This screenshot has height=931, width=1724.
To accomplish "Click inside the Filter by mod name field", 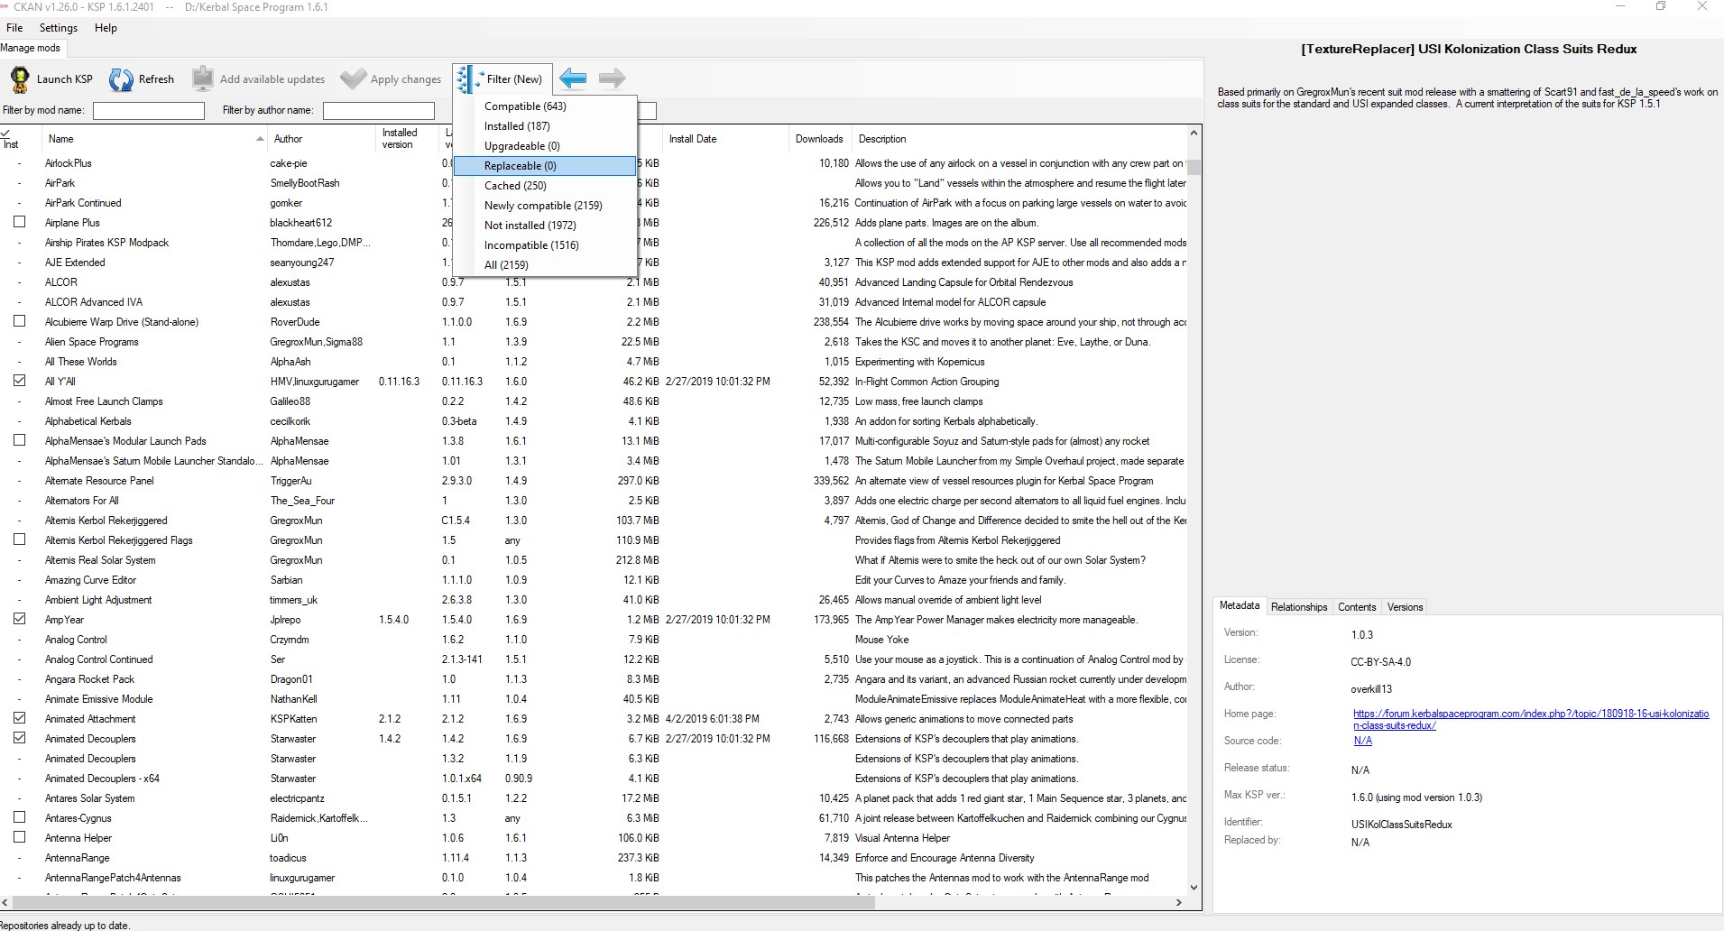I will click(148, 110).
